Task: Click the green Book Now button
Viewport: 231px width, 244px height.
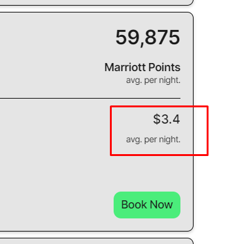Action: [147, 205]
